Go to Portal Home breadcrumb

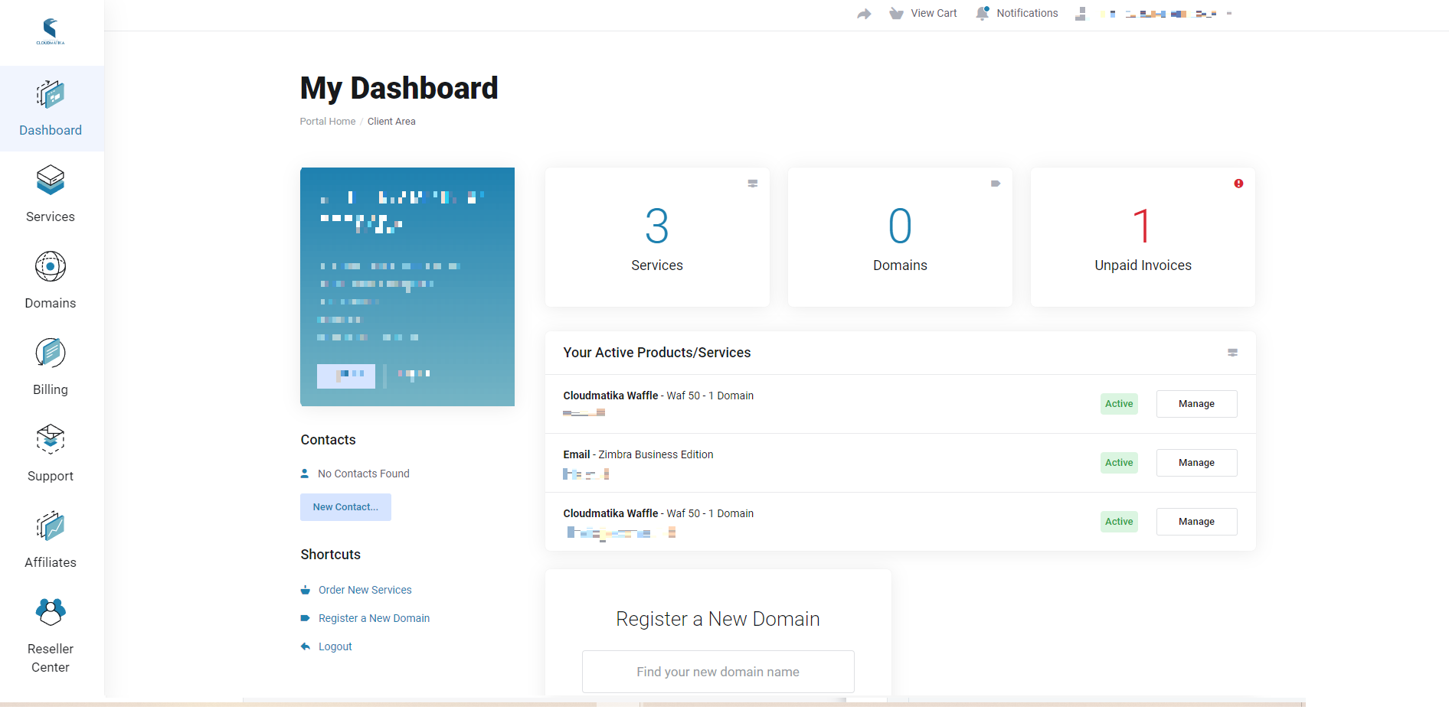point(328,122)
